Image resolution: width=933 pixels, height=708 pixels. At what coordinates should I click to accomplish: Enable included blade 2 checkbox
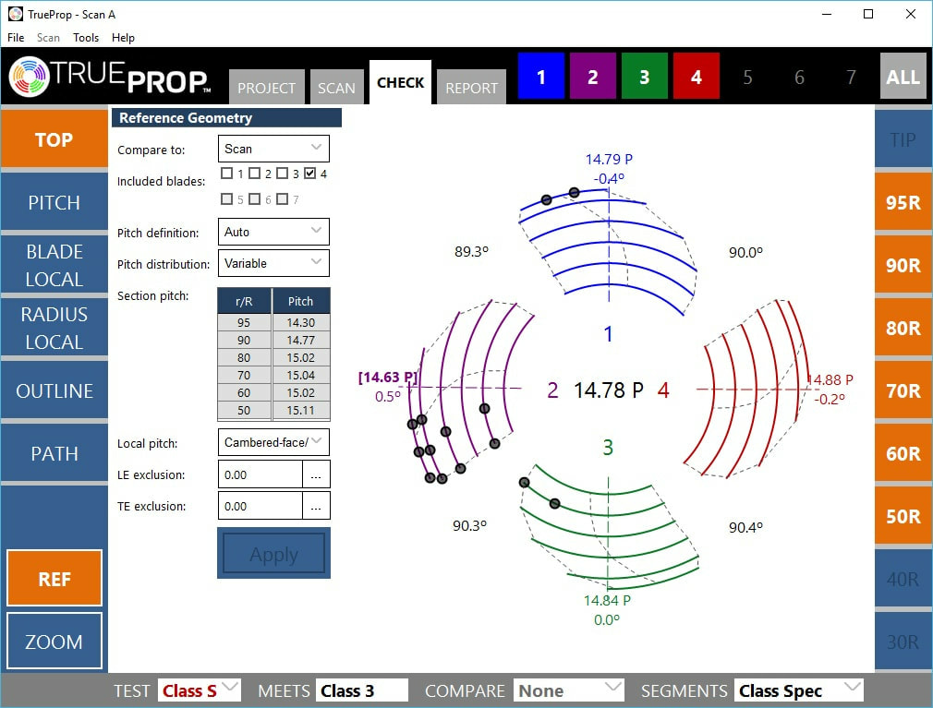tap(255, 174)
